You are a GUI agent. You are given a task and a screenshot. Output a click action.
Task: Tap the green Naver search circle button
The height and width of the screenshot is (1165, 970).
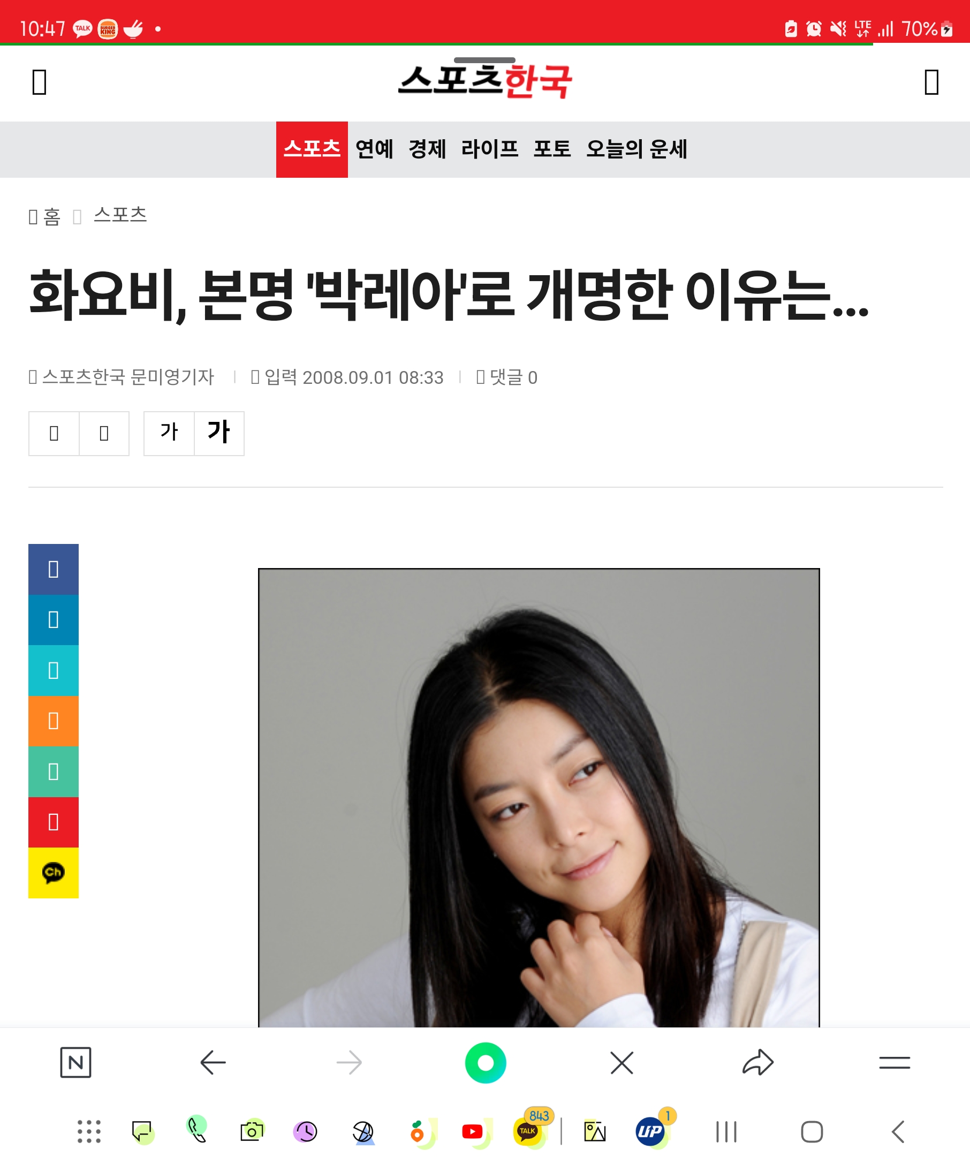[486, 1063]
